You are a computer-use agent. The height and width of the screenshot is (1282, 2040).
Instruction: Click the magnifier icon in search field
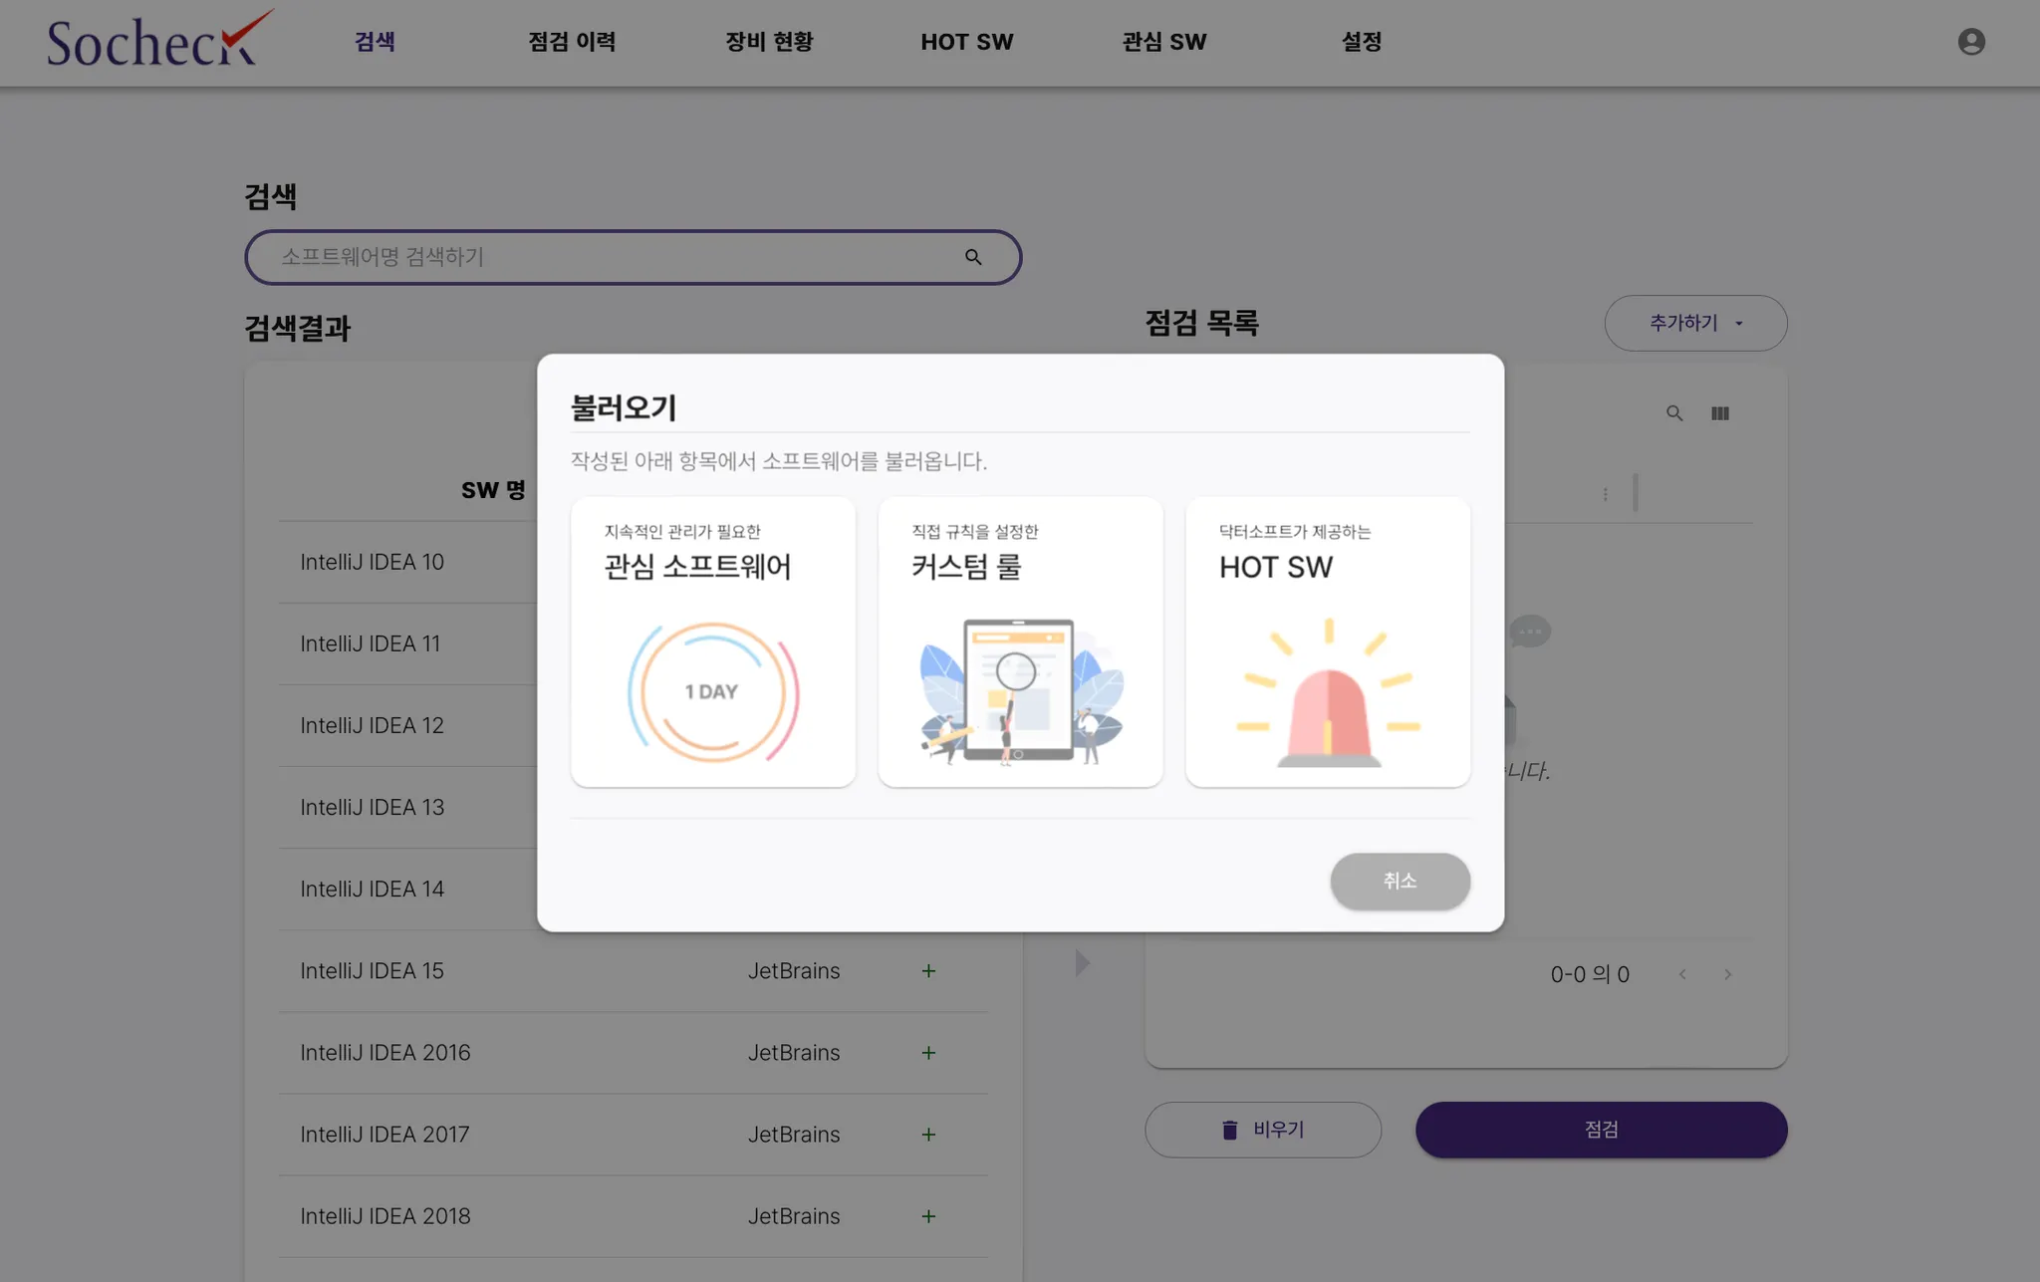click(973, 257)
